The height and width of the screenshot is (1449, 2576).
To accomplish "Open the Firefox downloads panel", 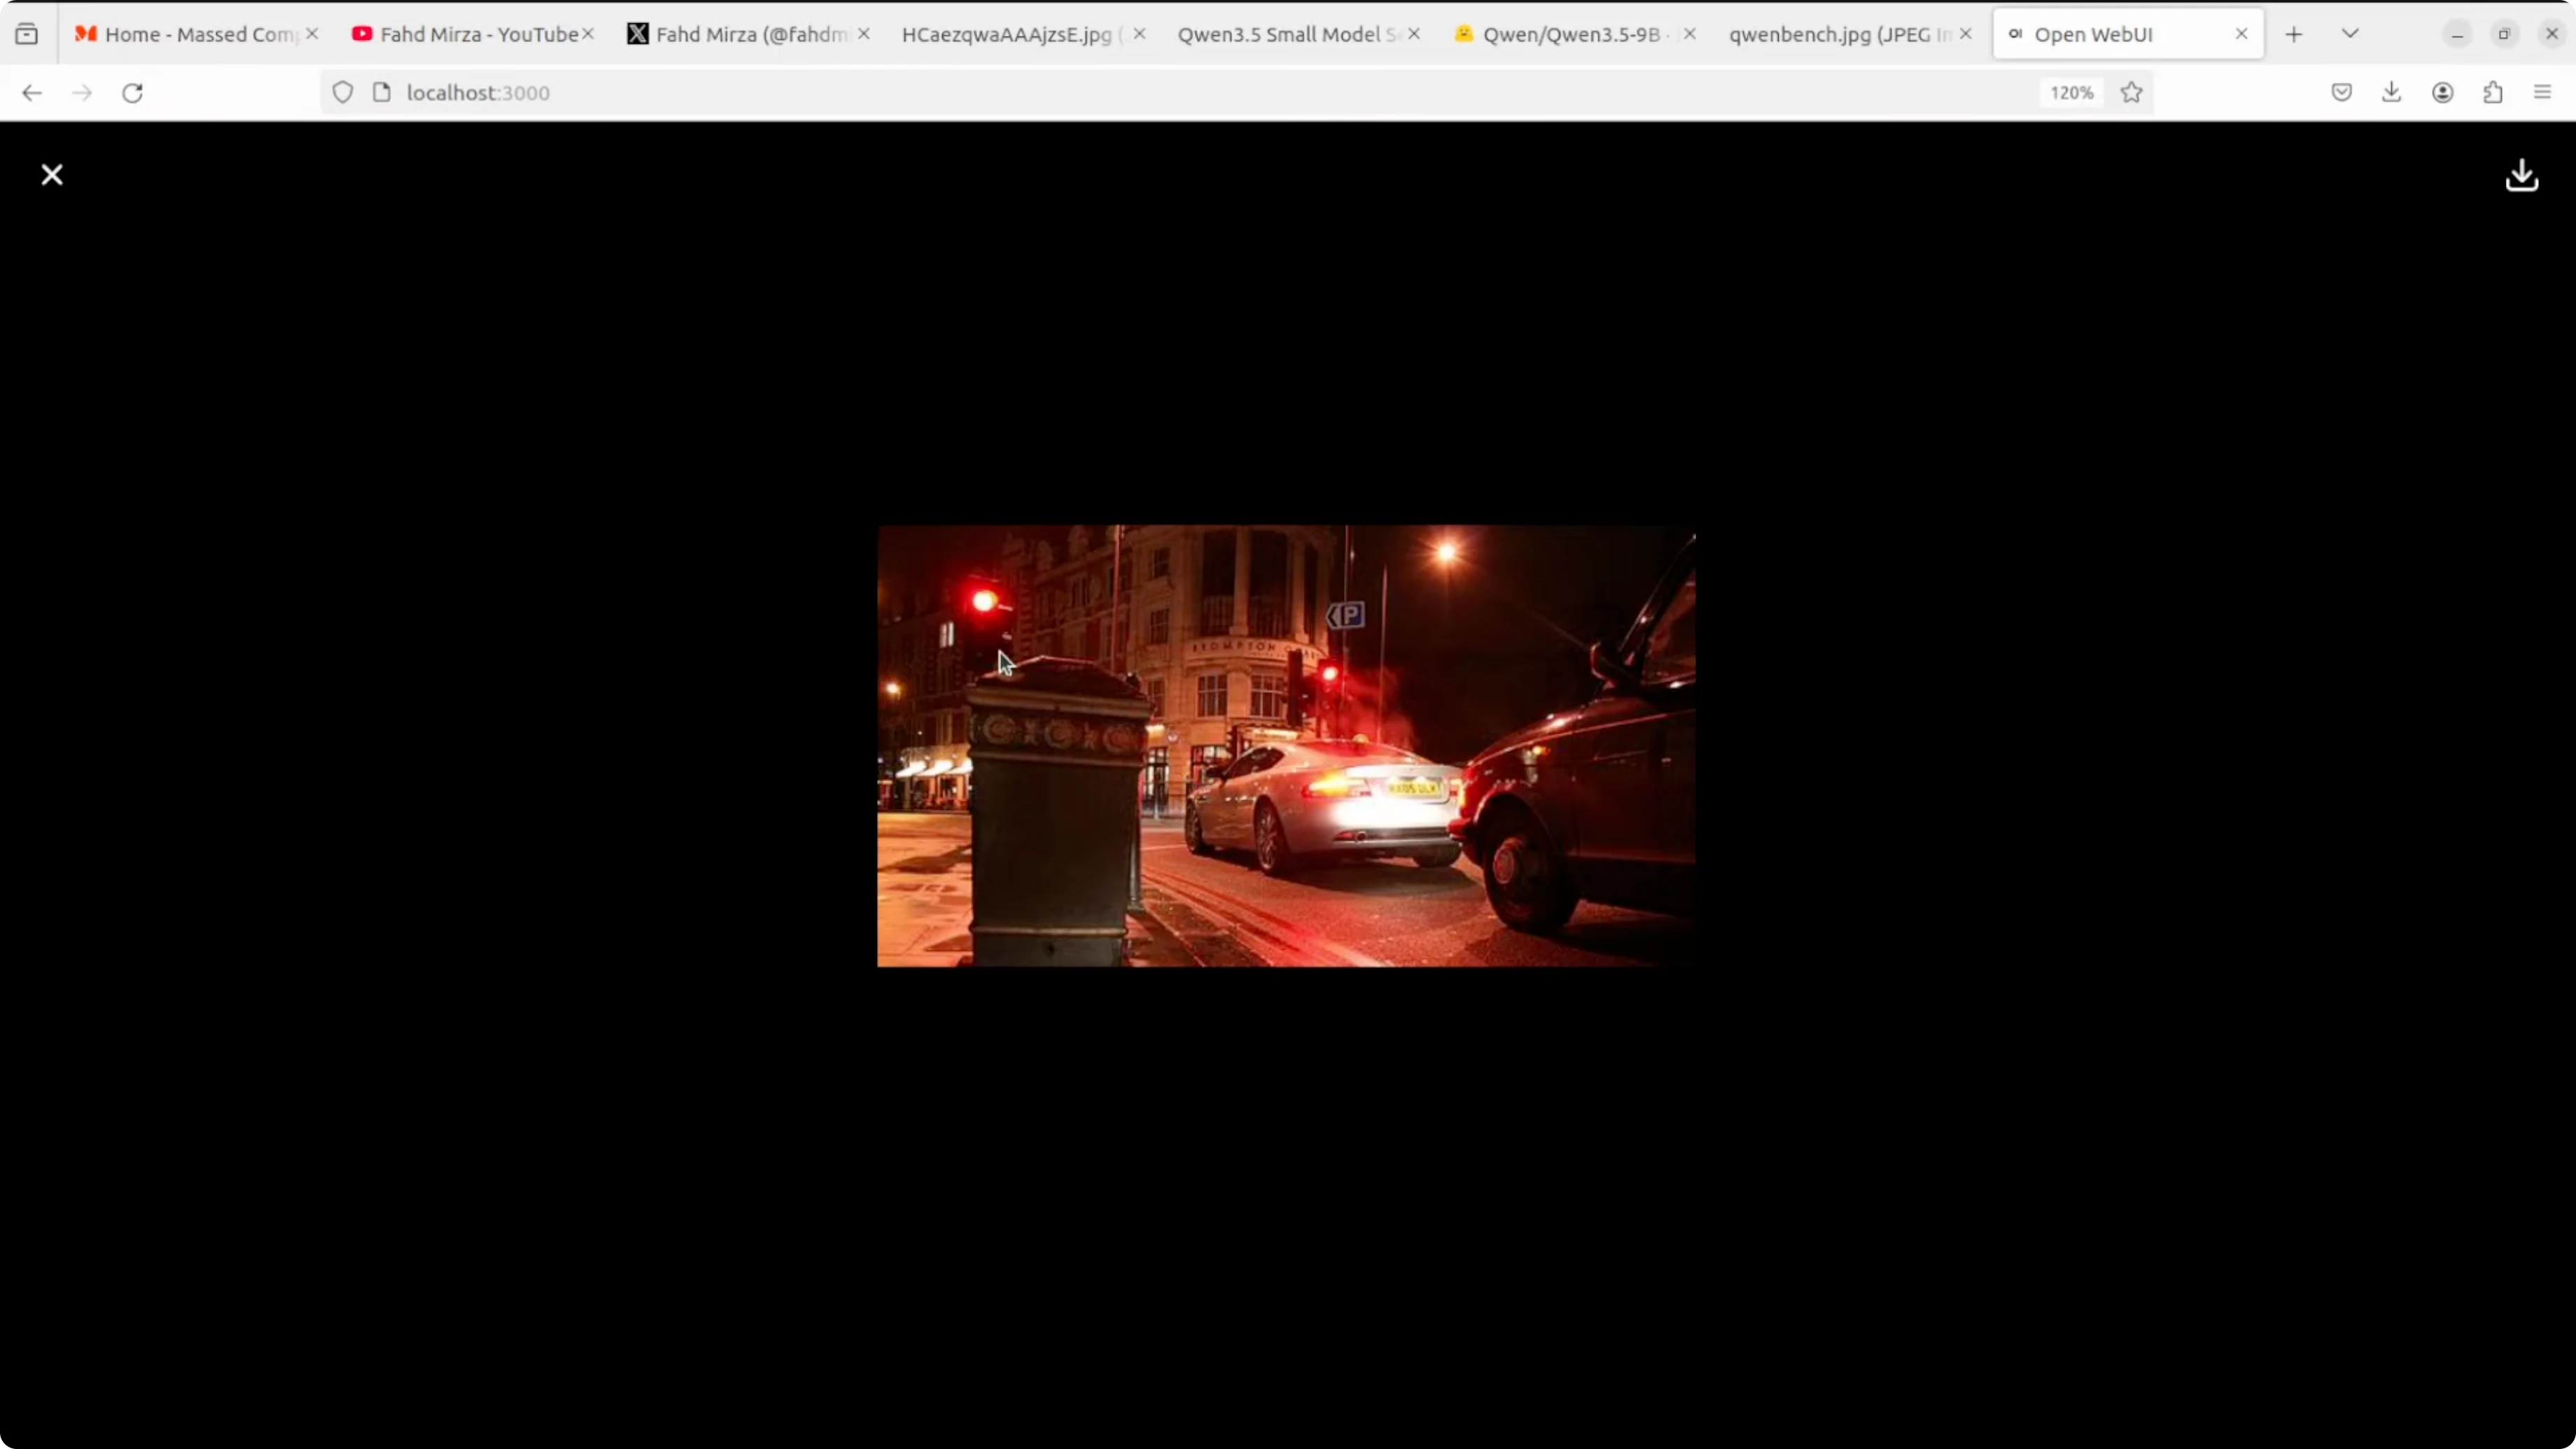I will point(2391,93).
